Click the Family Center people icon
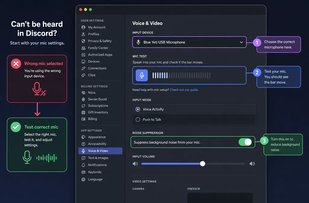The height and width of the screenshot is (203, 309). click(83, 48)
